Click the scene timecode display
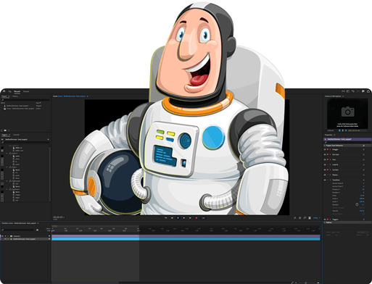Viewport: 372px width, 284px height. click(x=58, y=217)
